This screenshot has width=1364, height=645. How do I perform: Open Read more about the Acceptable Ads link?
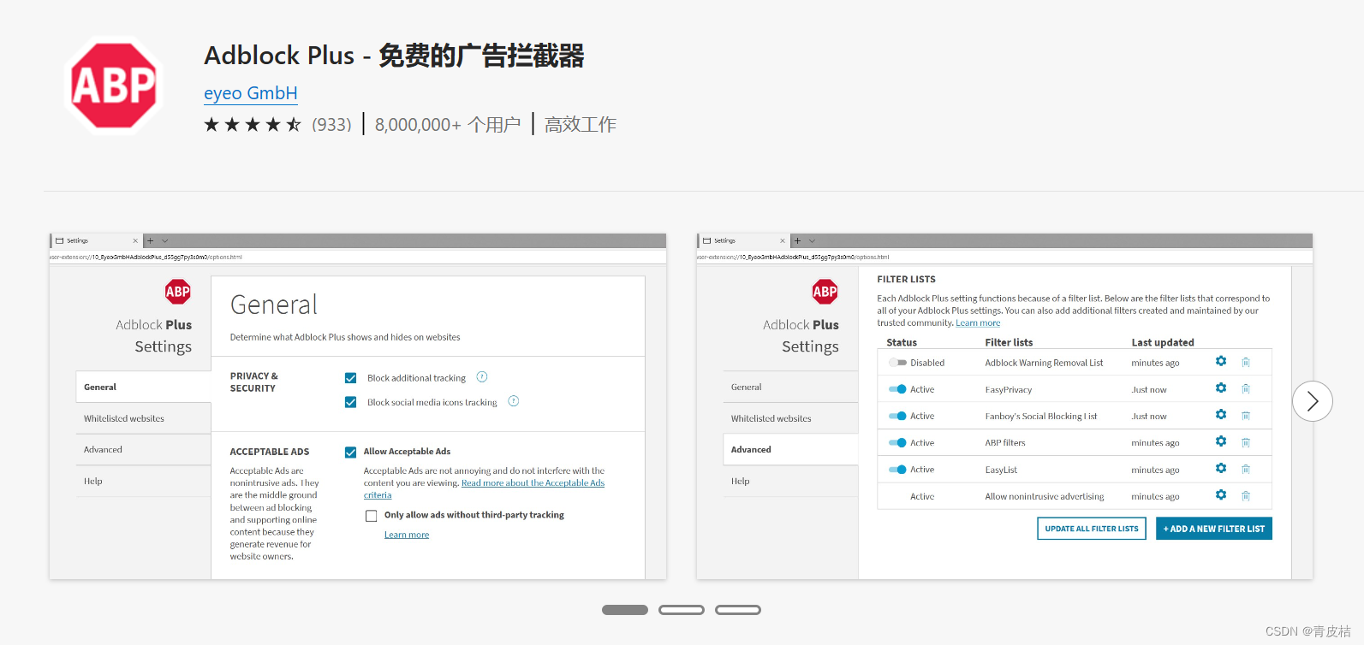pyautogui.click(x=533, y=483)
